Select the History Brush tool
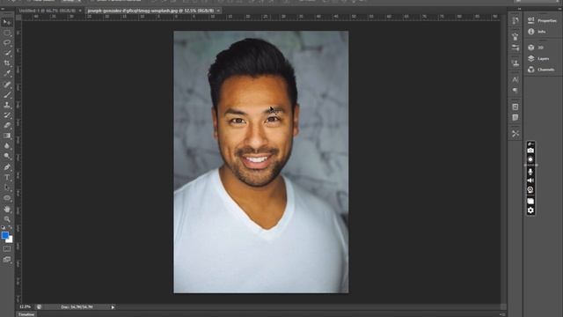This screenshot has width=563, height=317. click(7, 115)
